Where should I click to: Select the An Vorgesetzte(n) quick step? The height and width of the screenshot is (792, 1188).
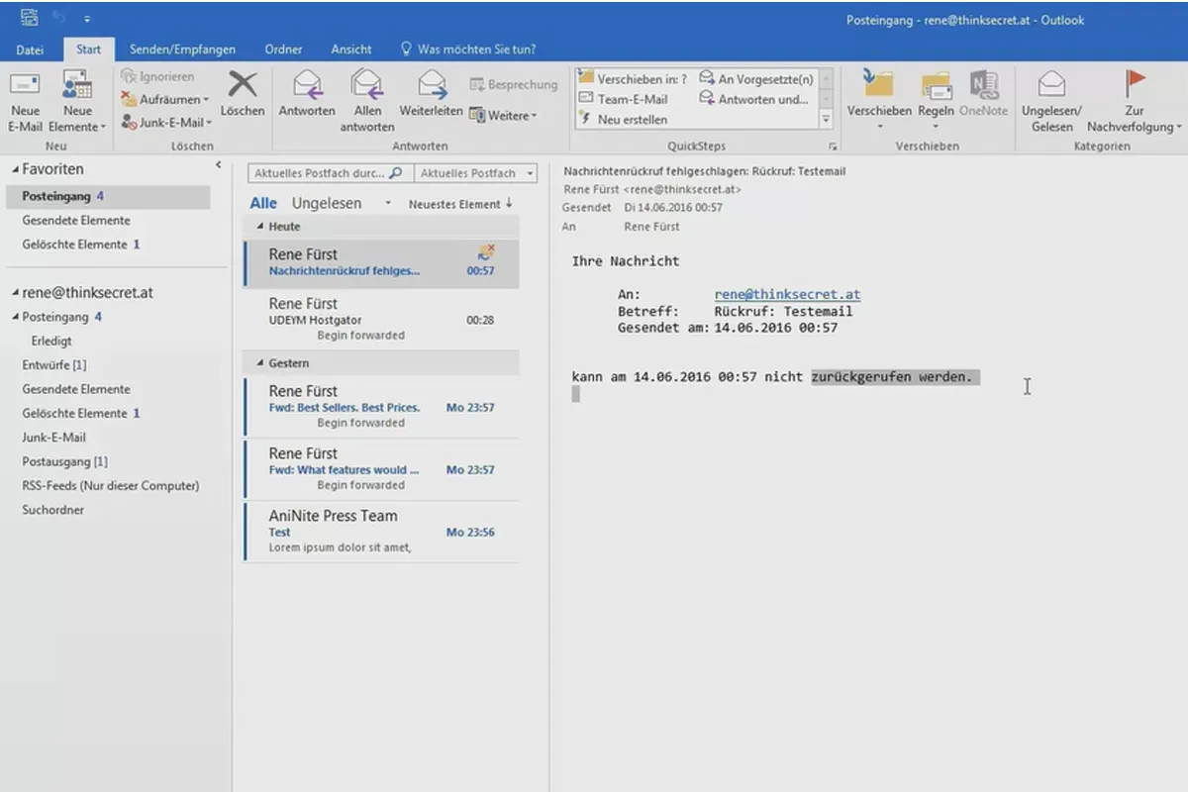(x=756, y=79)
